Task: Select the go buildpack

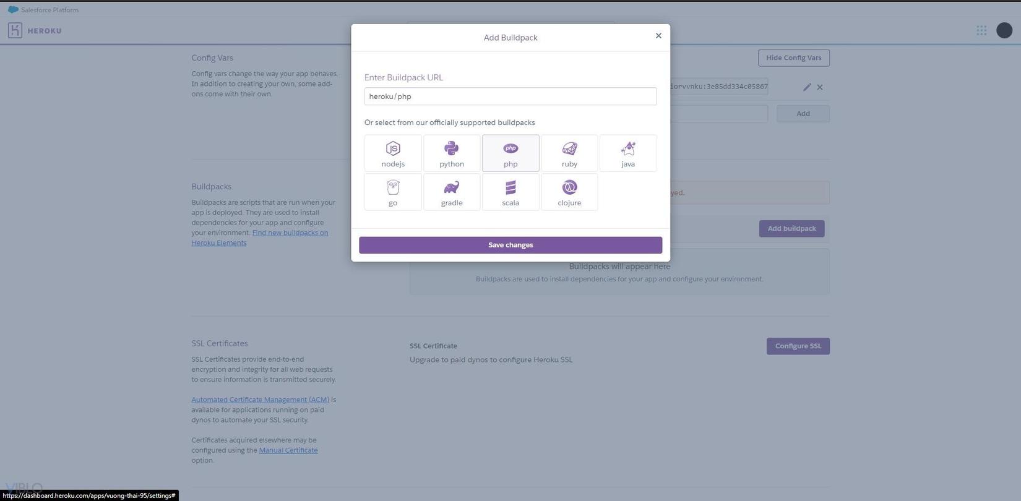Action: 393,192
